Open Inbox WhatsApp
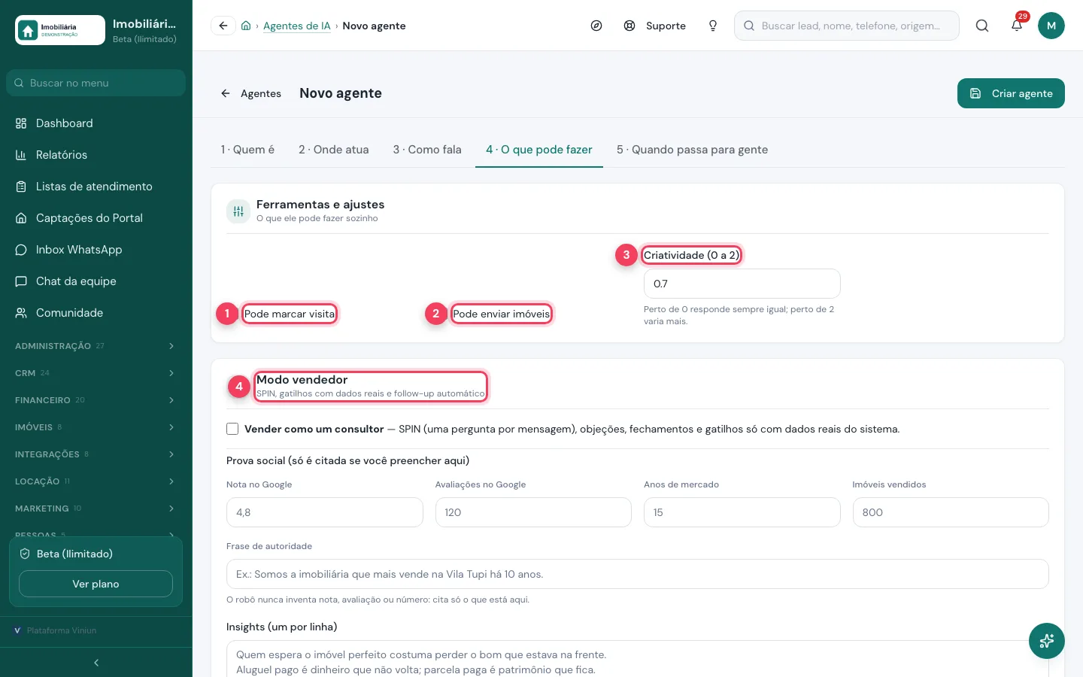The height and width of the screenshot is (677, 1083). pyautogui.click(x=96, y=250)
